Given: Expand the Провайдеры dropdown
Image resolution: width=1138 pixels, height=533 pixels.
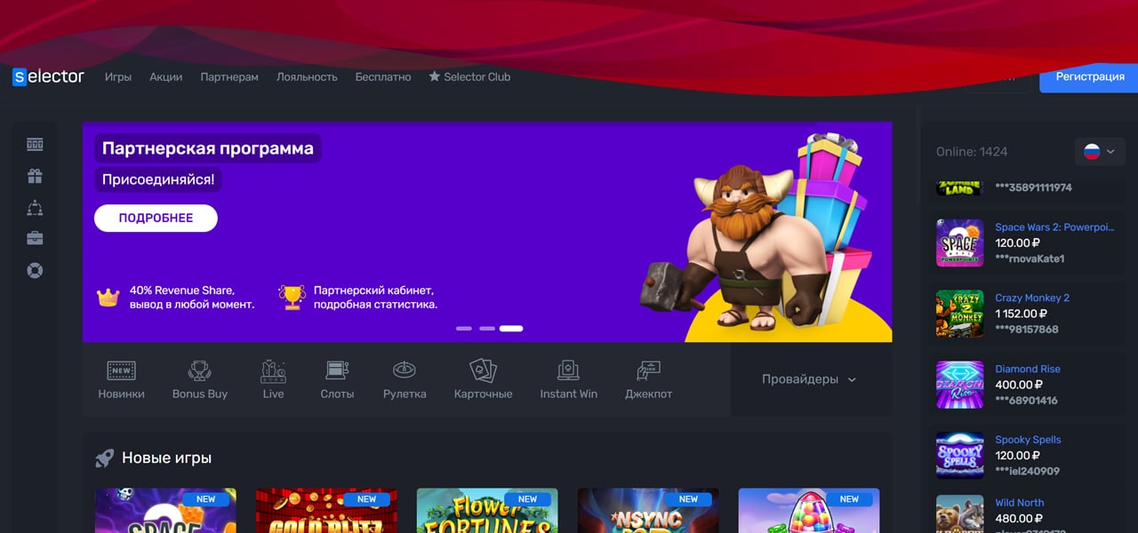Looking at the screenshot, I should pos(807,378).
